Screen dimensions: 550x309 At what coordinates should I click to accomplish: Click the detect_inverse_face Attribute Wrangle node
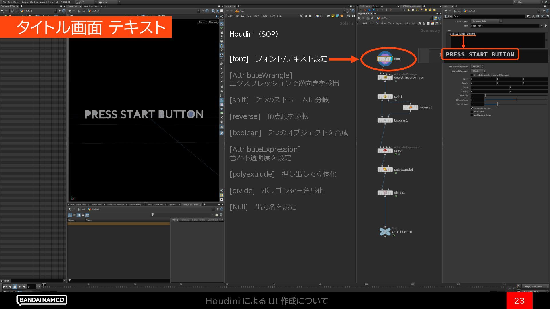pyautogui.click(x=385, y=77)
